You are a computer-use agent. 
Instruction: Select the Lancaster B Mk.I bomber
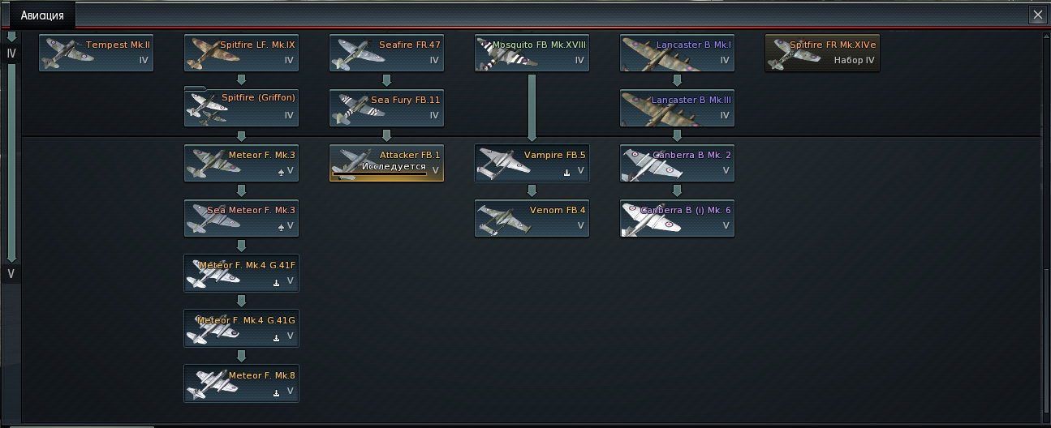(x=677, y=53)
